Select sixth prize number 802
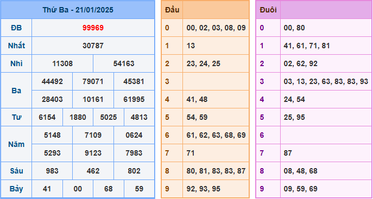 [x=134, y=171]
